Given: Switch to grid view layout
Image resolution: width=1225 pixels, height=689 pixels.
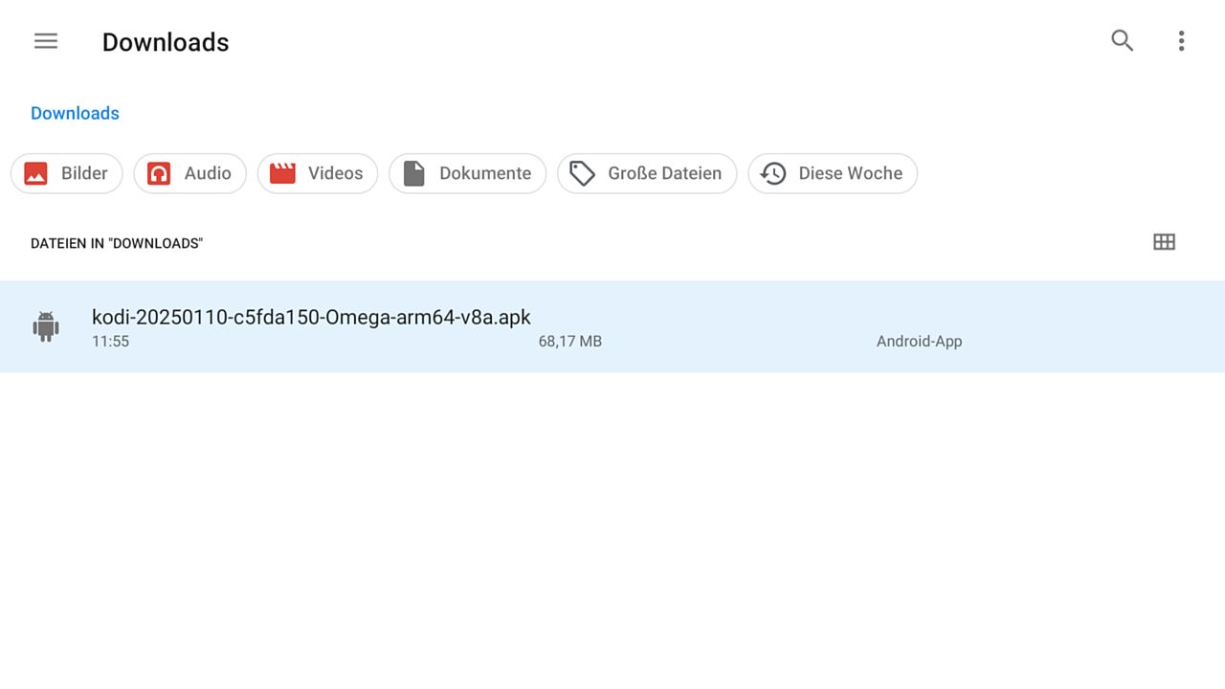Looking at the screenshot, I should point(1164,242).
